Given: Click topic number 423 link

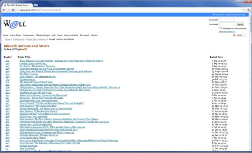Looking at the screenshot, I should coord(7,146).
